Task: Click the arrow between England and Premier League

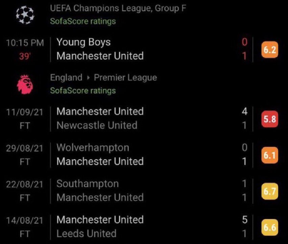Action: [88, 78]
